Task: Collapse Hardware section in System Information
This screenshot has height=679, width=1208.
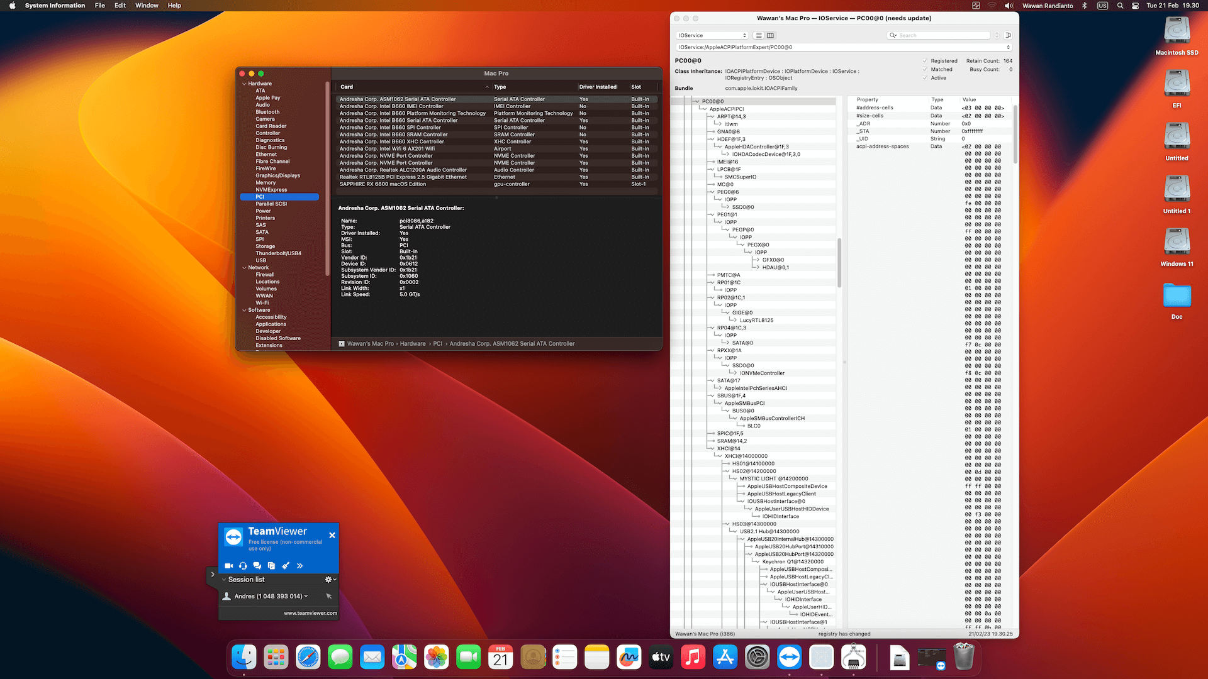Action: click(245, 84)
